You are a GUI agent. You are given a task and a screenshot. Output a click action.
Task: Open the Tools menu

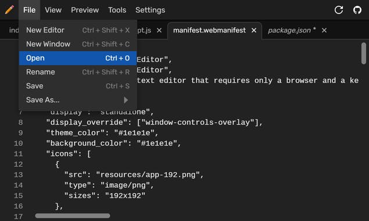(117, 10)
